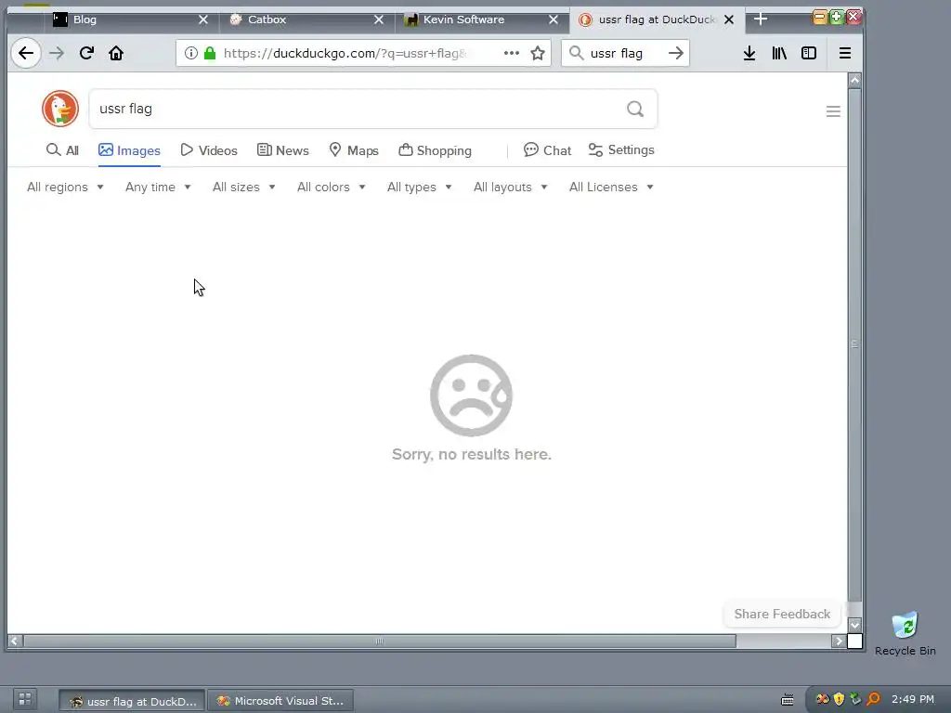The image size is (951, 713).
Task: Expand the All Licenses filter
Action: pyautogui.click(x=611, y=188)
